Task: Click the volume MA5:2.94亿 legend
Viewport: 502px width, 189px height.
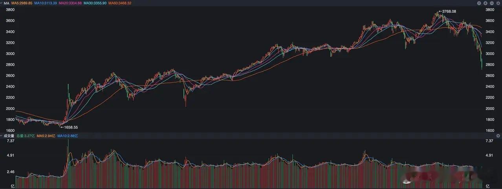Action: (x=46, y=136)
